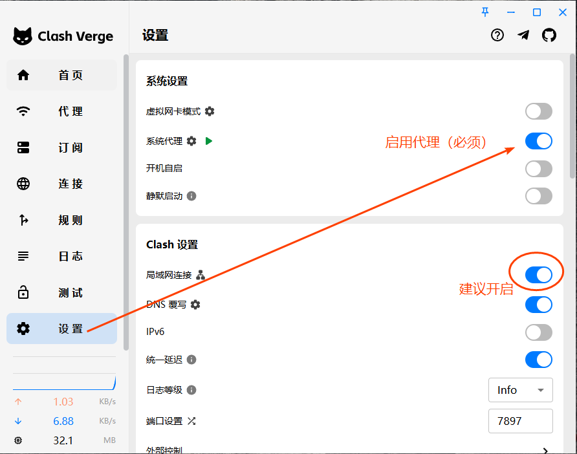Click the memory chip icon in sidebar
This screenshot has width=577, height=454.
(18, 440)
